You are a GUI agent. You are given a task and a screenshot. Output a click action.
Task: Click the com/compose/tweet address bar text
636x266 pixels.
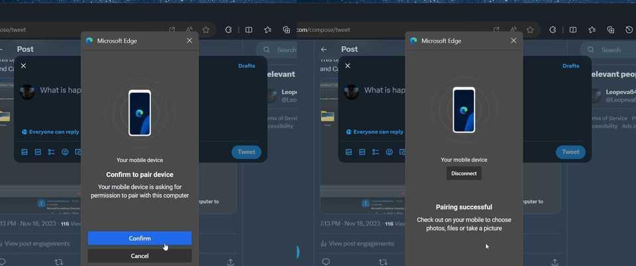323,30
